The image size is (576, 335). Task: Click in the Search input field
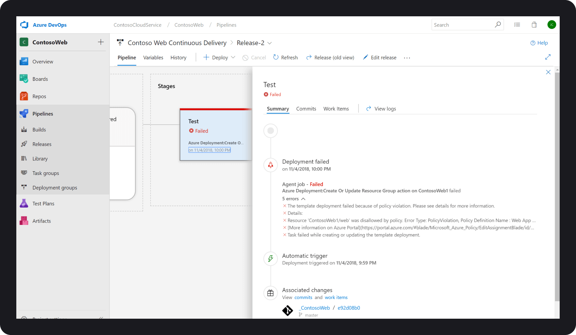(x=462, y=25)
